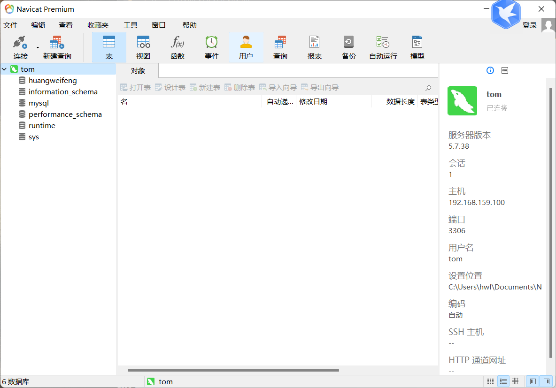The height and width of the screenshot is (388, 556).
Task: Click the 修改日期 column header
Action: 334,102
